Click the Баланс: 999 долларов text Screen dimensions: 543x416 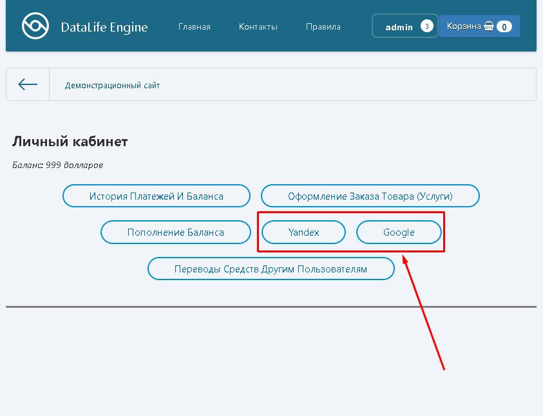(x=57, y=165)
